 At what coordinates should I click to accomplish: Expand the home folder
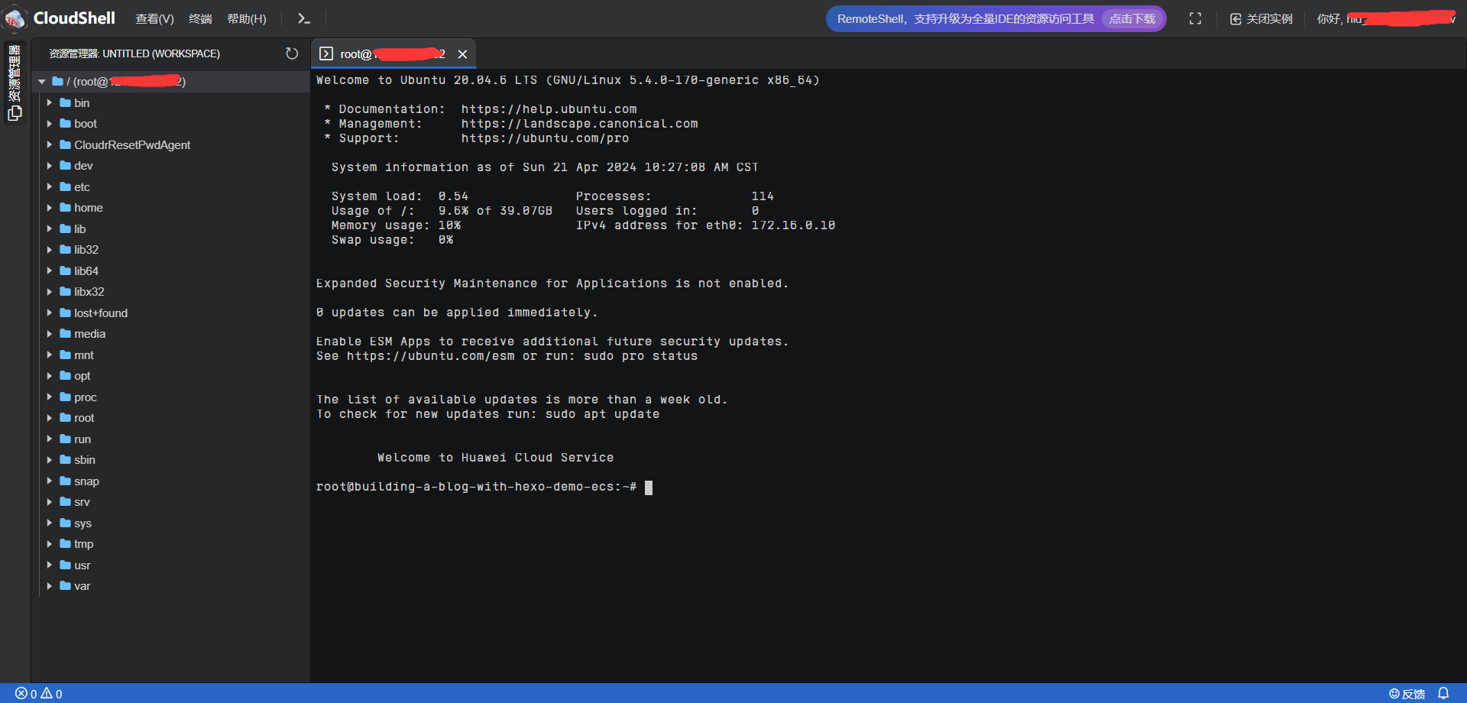pos(50,208)
